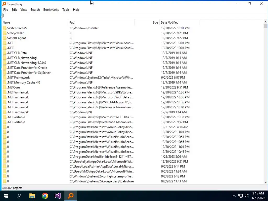Open the View menu

[x=24, y=10]
